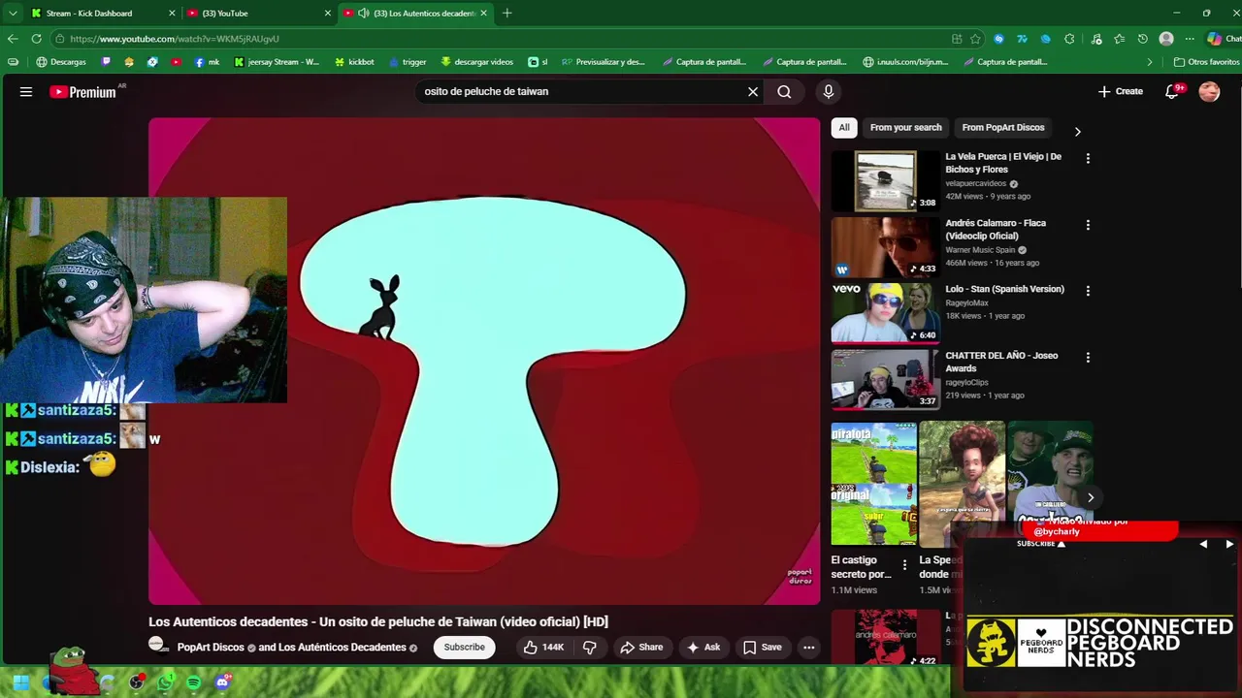Image resolution: width=1242 pixels, height=698 pixels.
Task: Open Spotify from the Windows taskbar
Action: coord(194,682)
